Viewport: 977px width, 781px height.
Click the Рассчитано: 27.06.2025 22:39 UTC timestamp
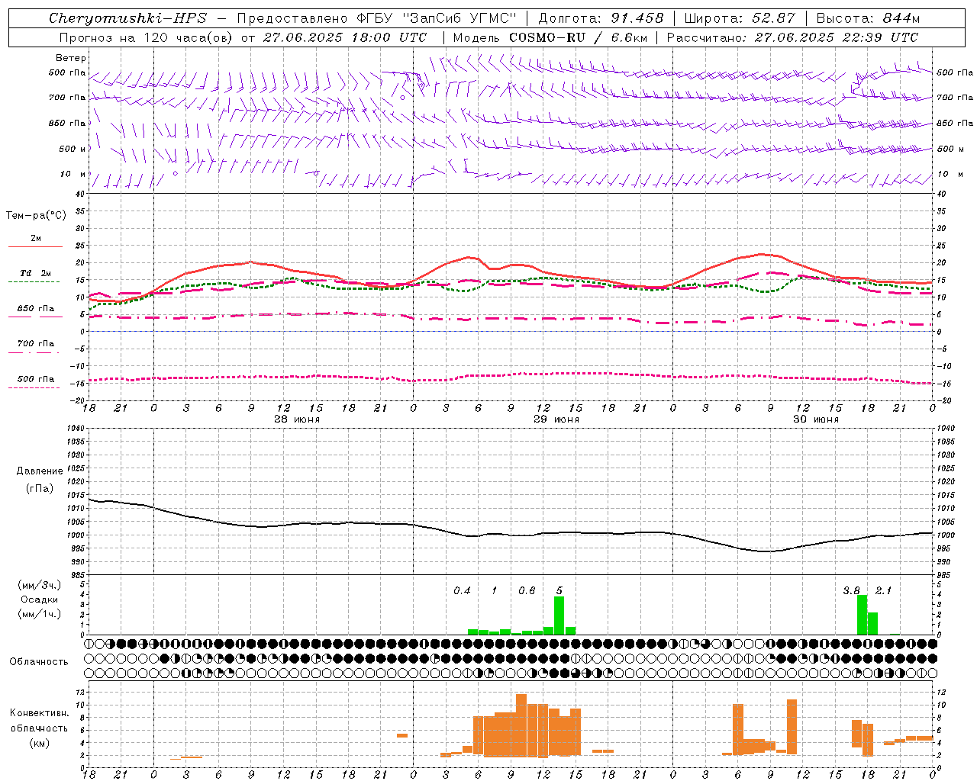click(792, 37)
